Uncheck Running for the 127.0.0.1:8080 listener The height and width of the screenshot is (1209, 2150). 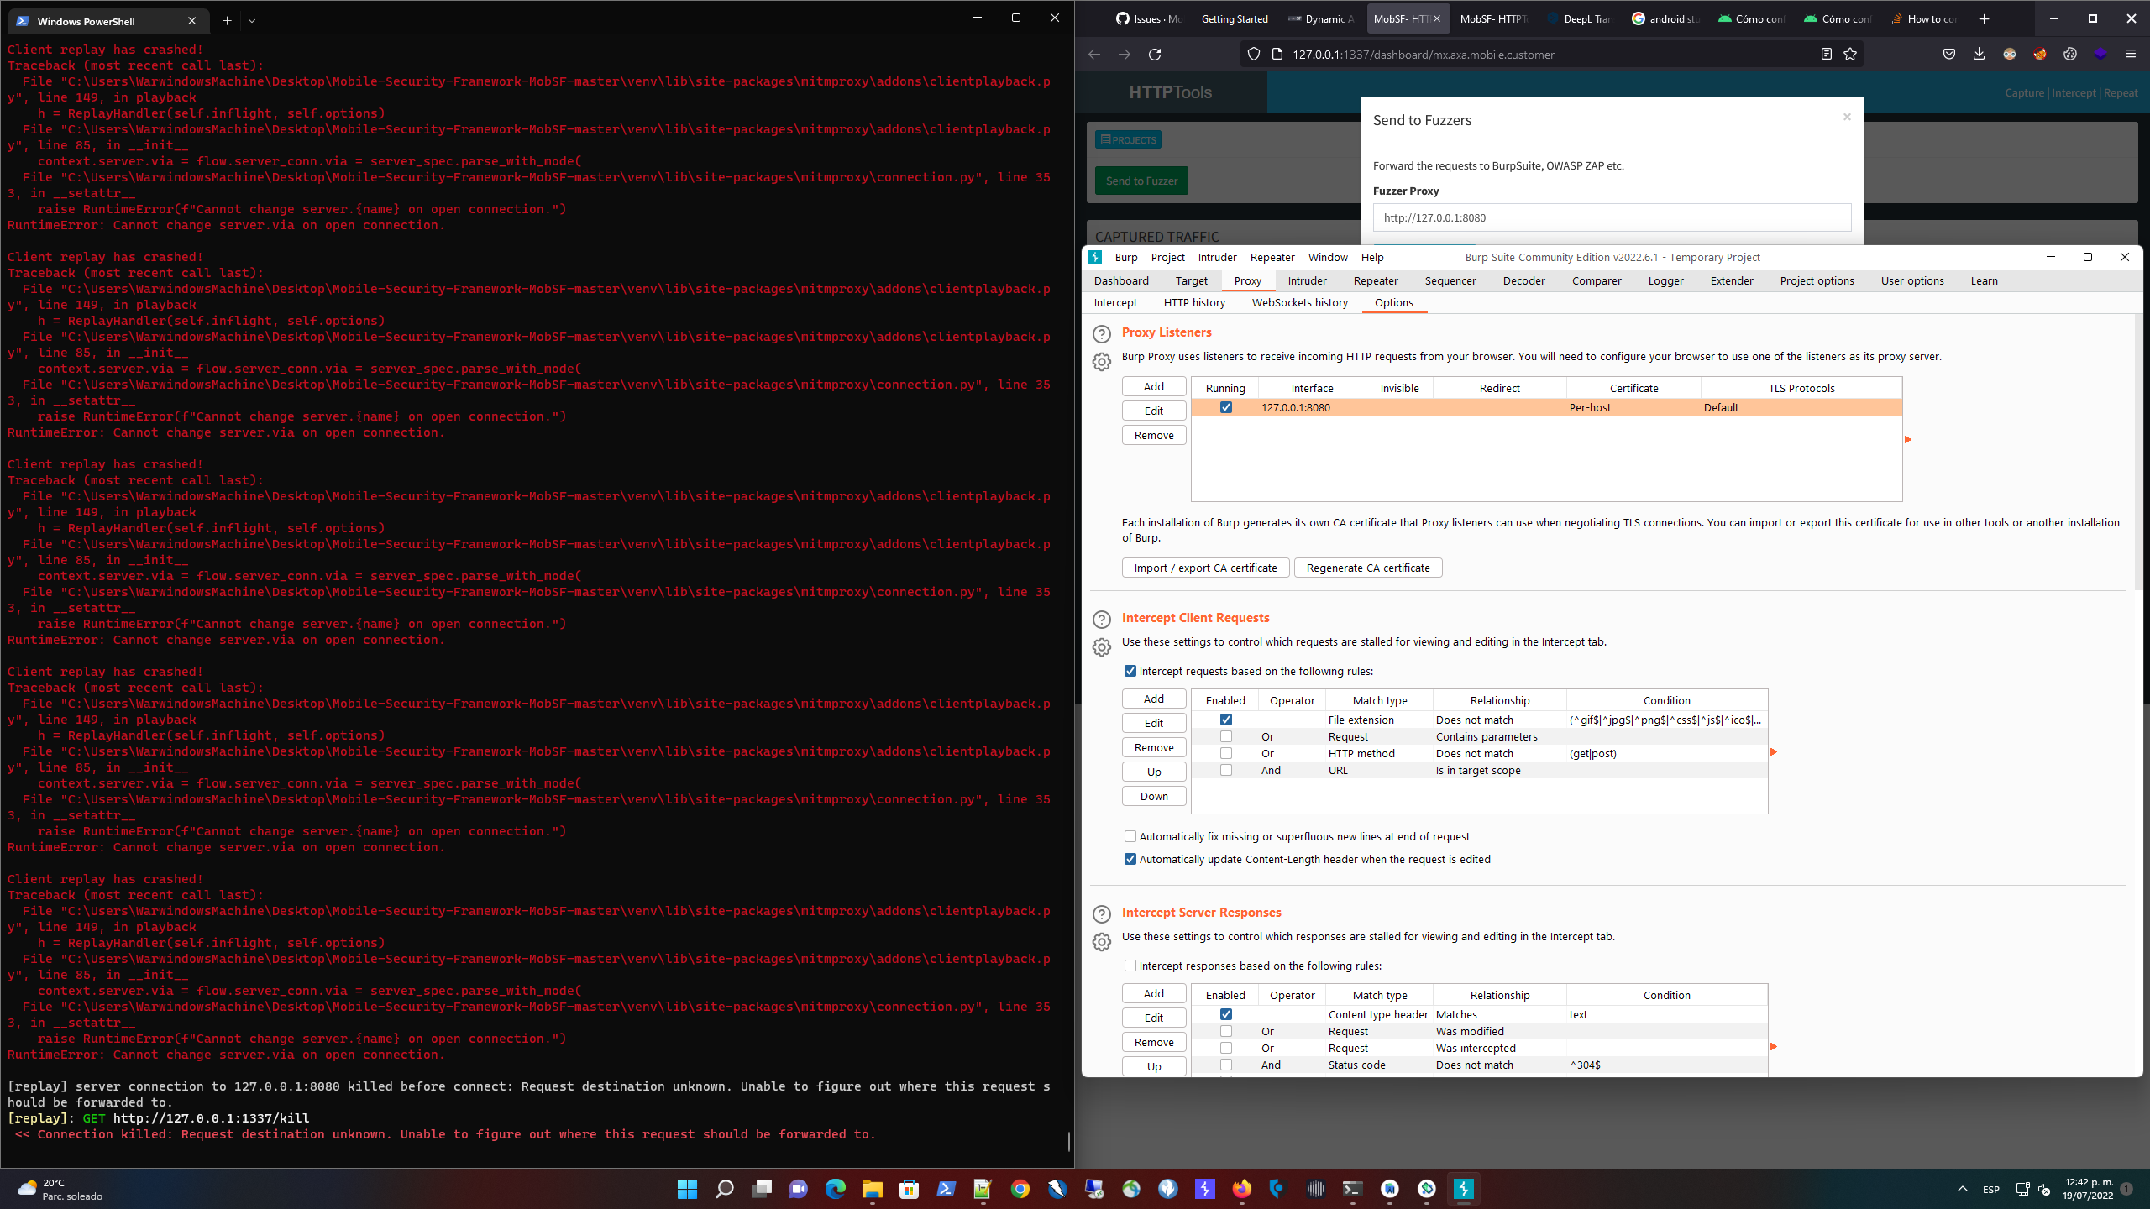[1227, 407]
